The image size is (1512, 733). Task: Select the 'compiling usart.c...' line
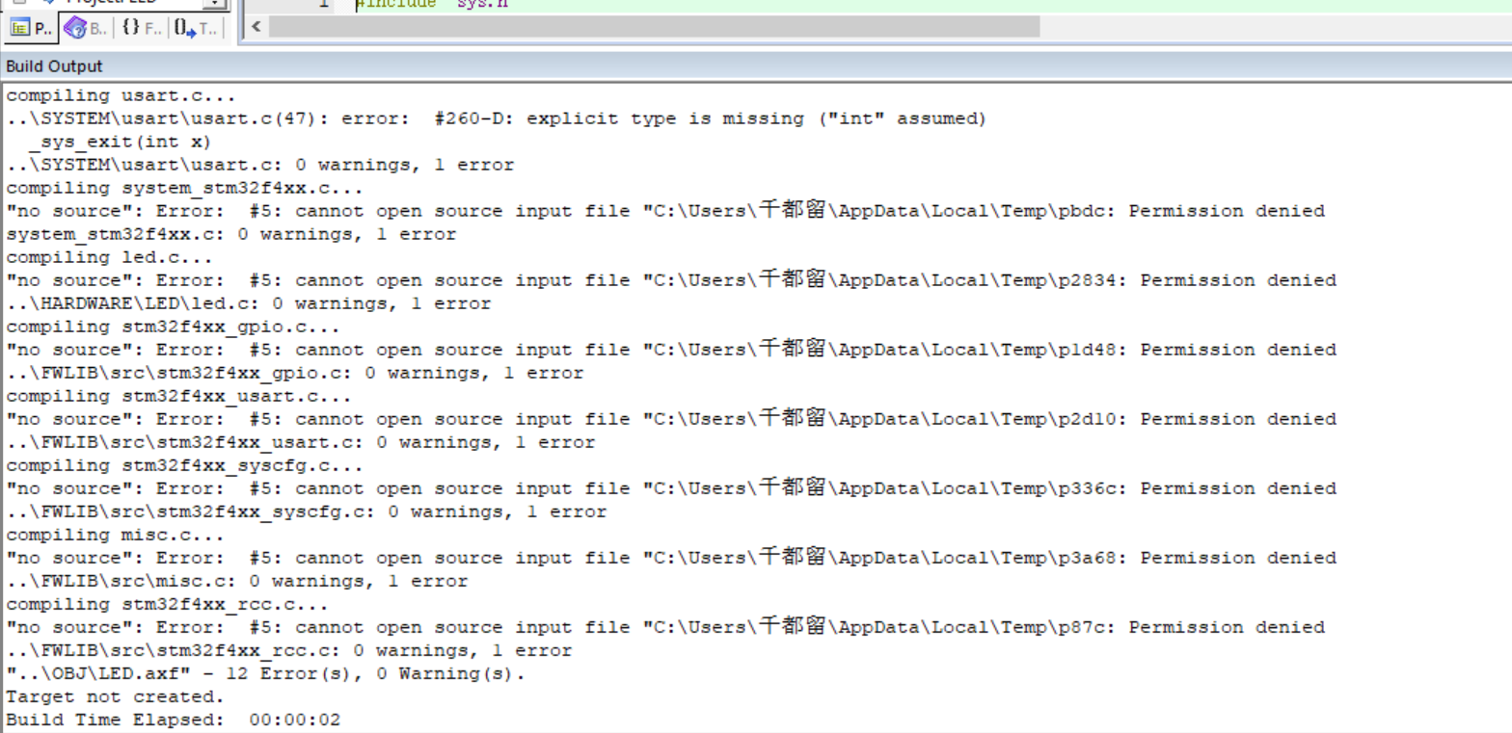coord(121,96)
